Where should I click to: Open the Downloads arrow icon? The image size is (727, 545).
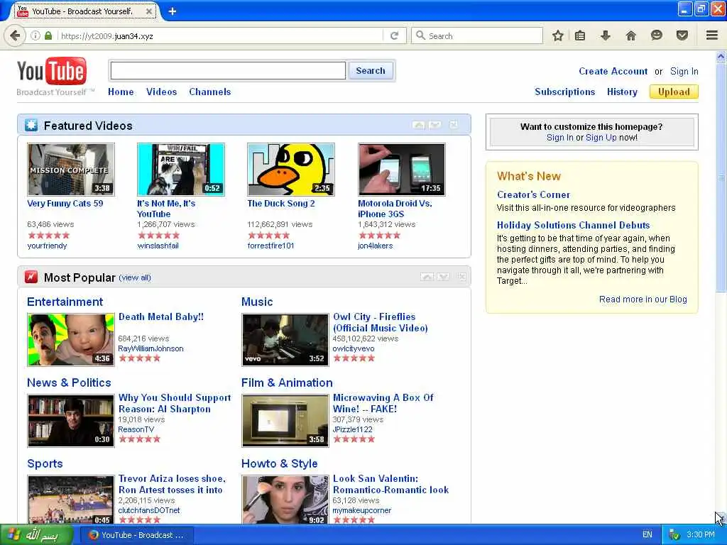pos(606,35)
